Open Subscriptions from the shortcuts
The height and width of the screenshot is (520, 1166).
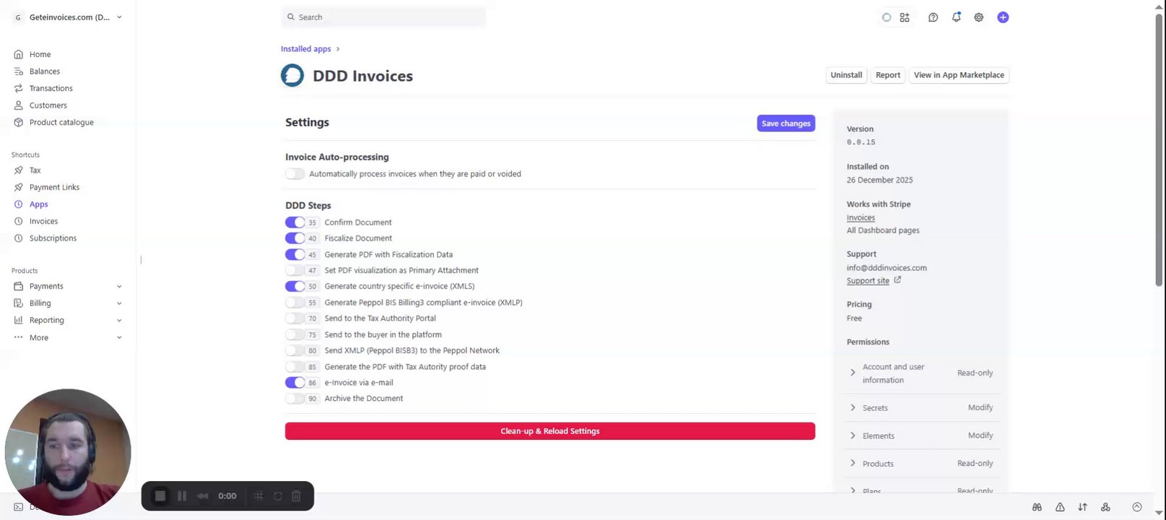pos(53,238)
